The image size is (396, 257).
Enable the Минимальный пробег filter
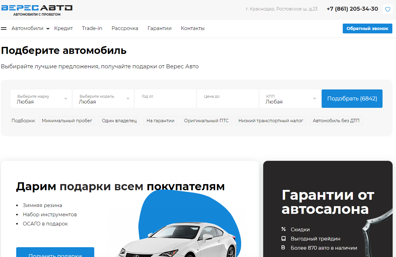click(x=67, y=120)
